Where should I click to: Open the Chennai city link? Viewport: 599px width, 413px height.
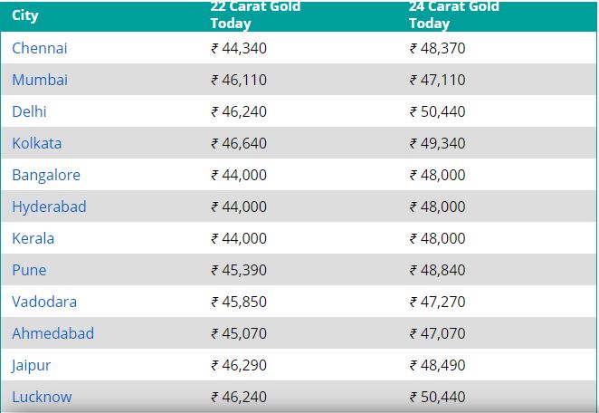pyautogui.click(x=39, y=48)
